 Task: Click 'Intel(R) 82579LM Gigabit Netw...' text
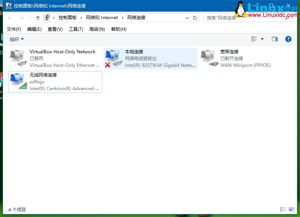click(160, 65)
